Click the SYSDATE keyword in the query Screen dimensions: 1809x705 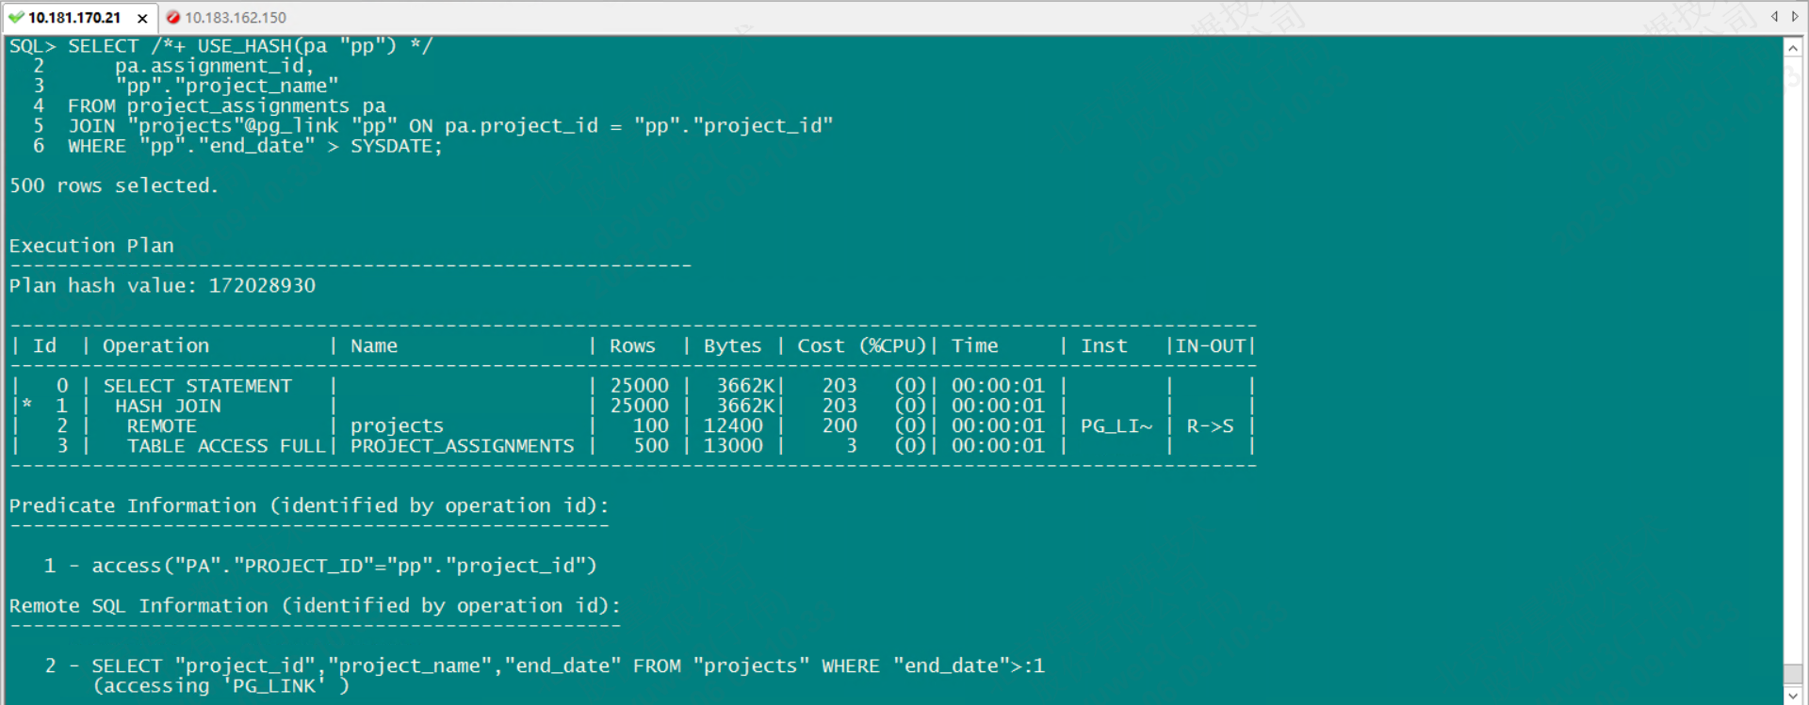tap(391, 146)
